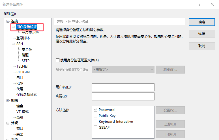Check the Public Key method

(x=95, y=116)
